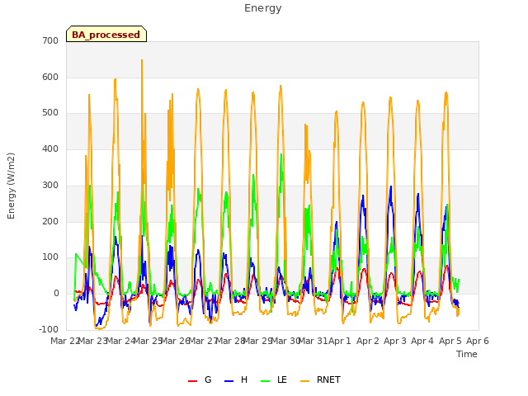This screenshot has height=396, width=528.
Task: Click the Apr 4 x-axis date label
Action: pos(422,341)
